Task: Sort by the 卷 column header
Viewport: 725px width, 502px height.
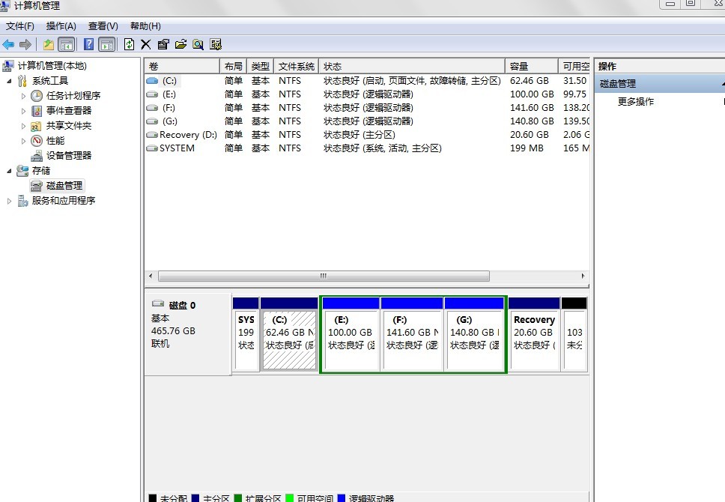Action: point(182,66)
